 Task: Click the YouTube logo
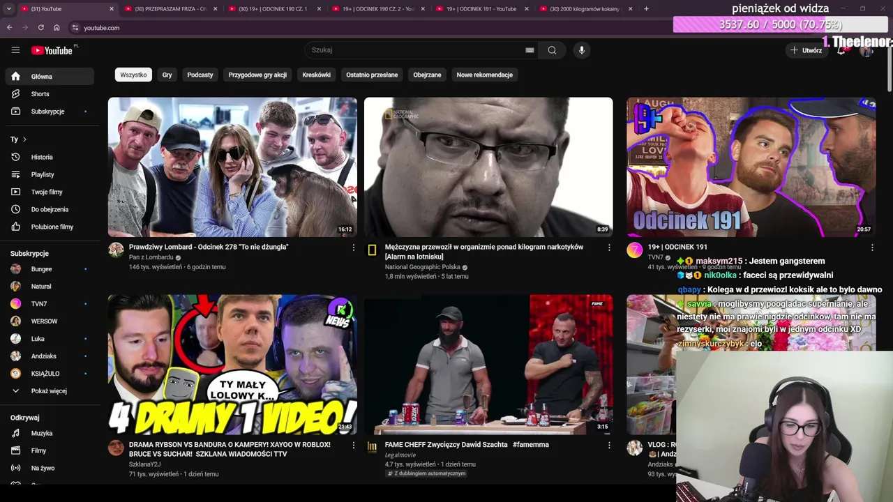[52, 50]
